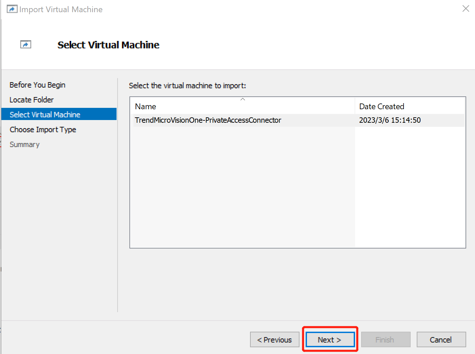Cancel the import wizard
This screenshot has width=475, height=354.
coord(441,339)
